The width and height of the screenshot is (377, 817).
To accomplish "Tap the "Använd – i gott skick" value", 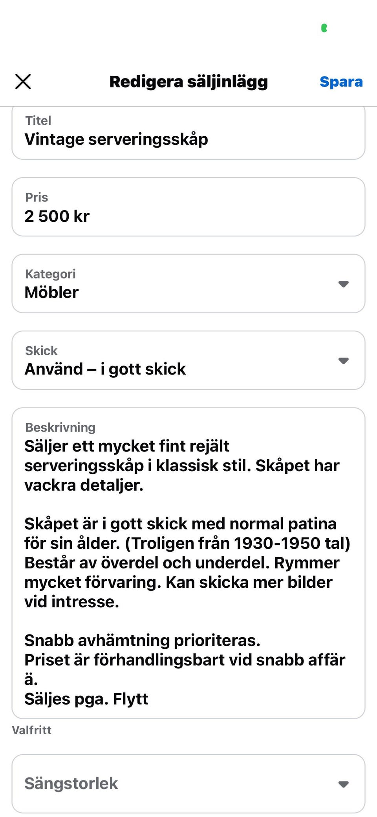I will coord(105,369).
